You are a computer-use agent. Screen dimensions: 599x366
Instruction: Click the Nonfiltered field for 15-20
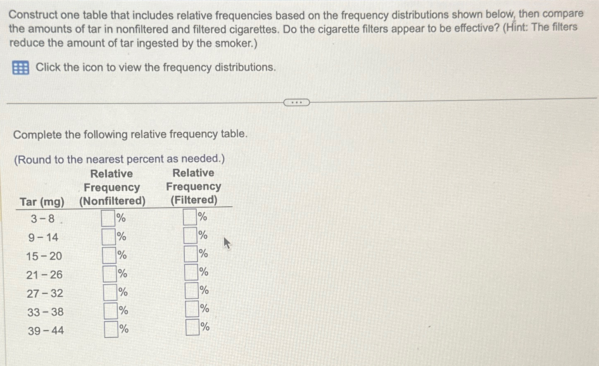tap(108, 255)
